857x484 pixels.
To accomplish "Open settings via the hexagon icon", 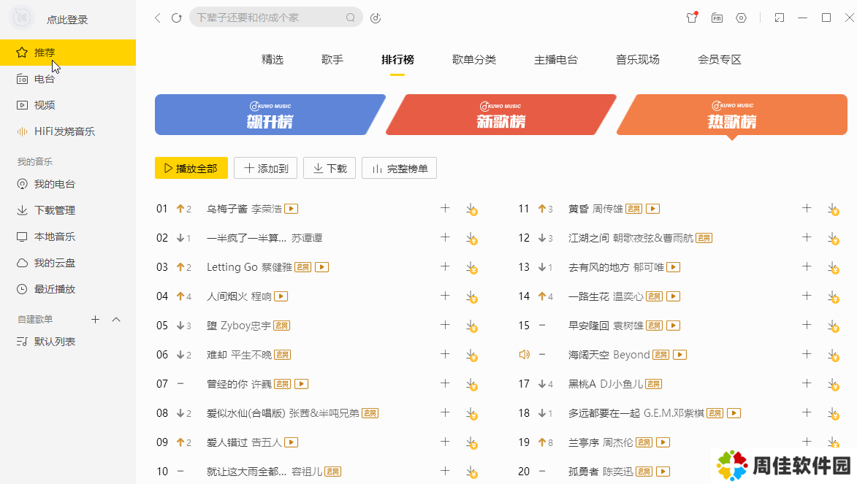I will [741, 18].
